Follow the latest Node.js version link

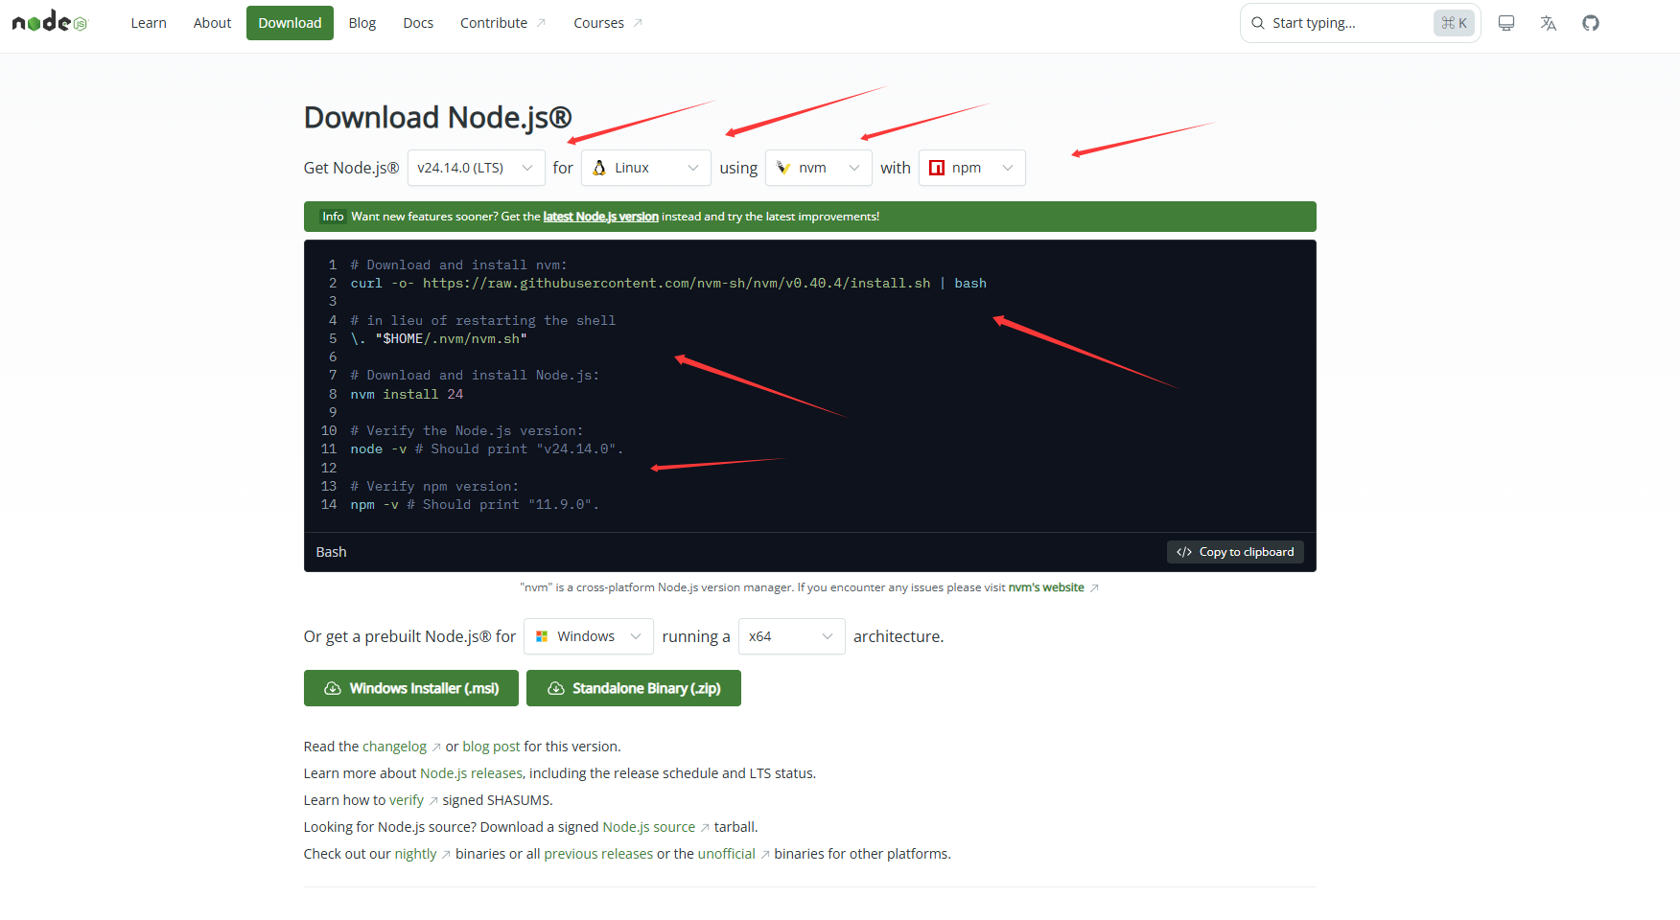pos(600,217)
